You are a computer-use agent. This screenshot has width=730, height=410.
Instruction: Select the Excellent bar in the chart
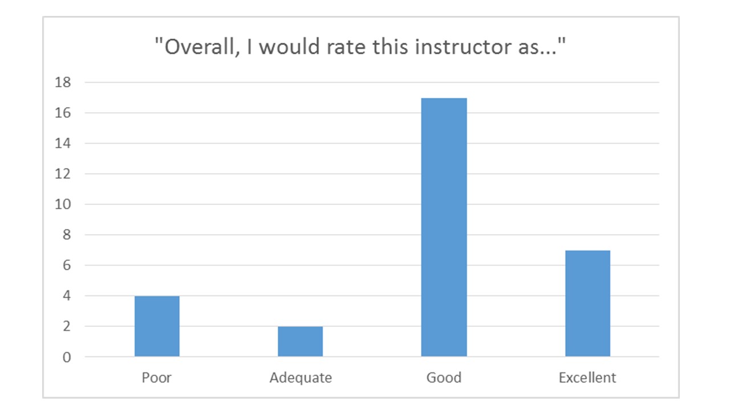click(x=587, y=304)
